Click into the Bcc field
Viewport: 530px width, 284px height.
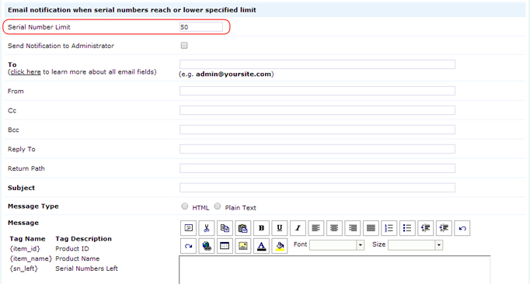point(317,130)
